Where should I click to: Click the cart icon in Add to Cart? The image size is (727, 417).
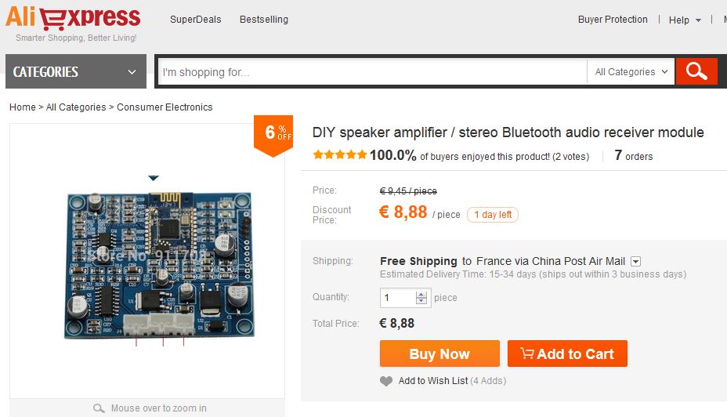click(527, 354)
